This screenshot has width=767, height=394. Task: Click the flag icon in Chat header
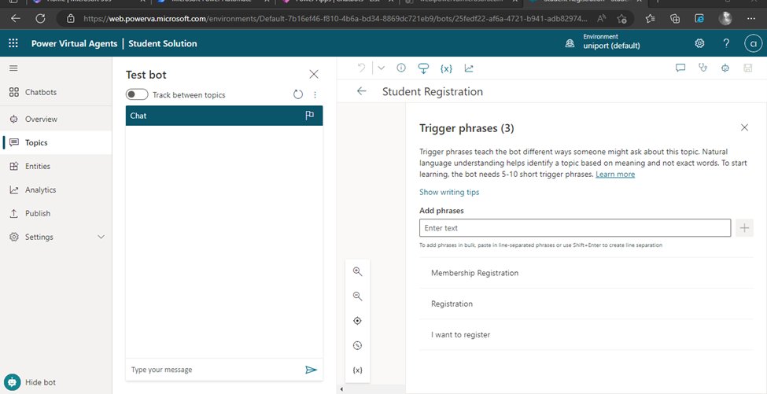pyautogui.click(x=310, y=116)
